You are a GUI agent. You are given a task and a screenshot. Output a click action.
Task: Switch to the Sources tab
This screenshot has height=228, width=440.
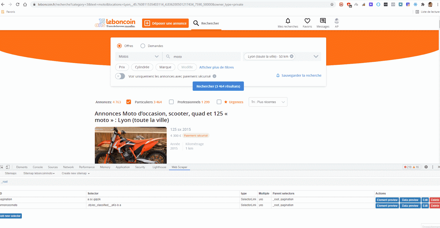click(x=53, y=167)
